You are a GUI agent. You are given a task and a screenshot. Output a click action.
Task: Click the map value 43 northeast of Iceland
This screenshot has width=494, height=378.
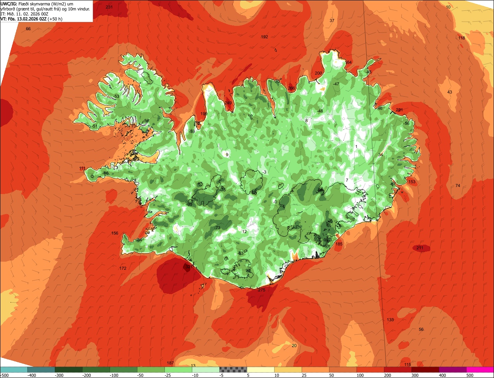[450, 92]
